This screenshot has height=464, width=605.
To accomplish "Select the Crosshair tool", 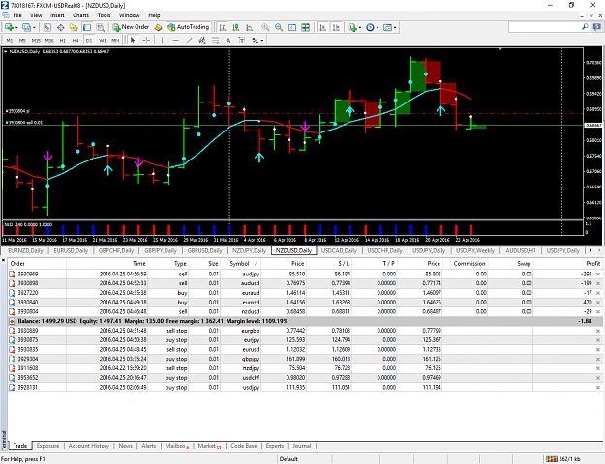I will (146, 40).
